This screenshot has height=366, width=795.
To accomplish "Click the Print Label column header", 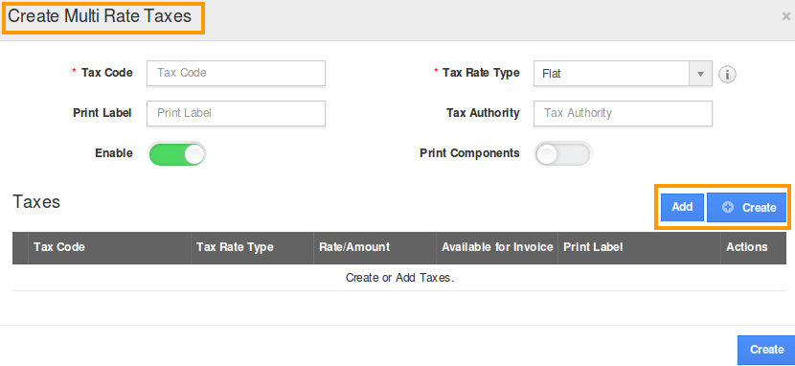I will pyautogui.click(x=639, y=248).
